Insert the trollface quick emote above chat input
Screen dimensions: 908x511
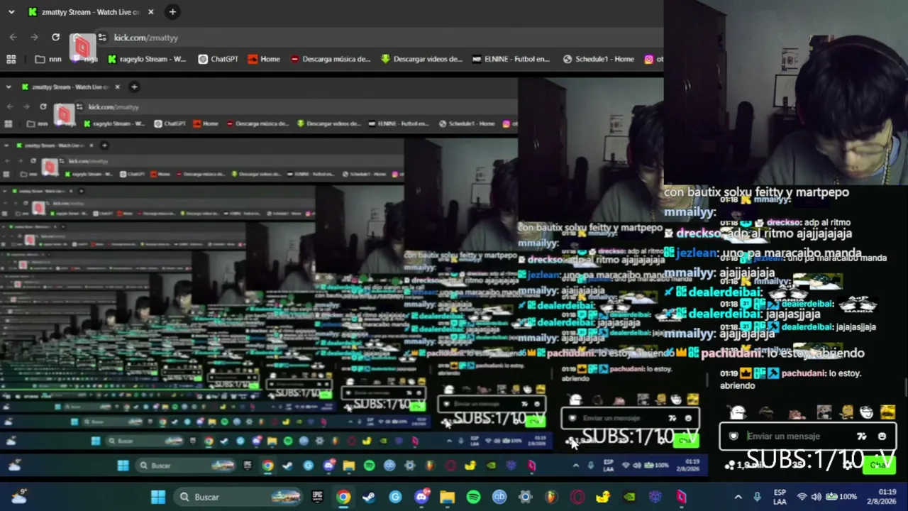867,412
